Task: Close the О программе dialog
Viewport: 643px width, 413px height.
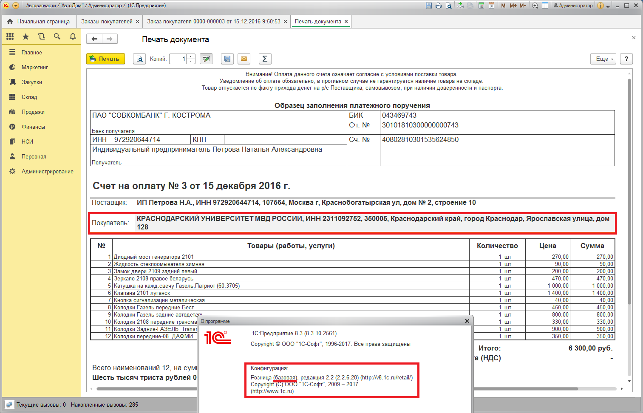Action: coord(467,321)
